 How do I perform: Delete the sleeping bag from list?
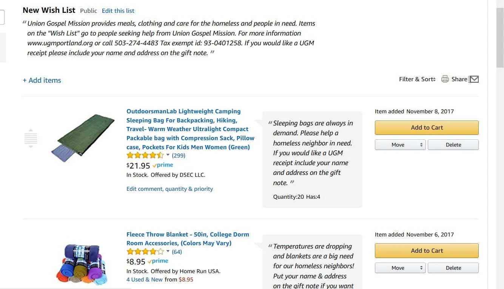(453, 145)
